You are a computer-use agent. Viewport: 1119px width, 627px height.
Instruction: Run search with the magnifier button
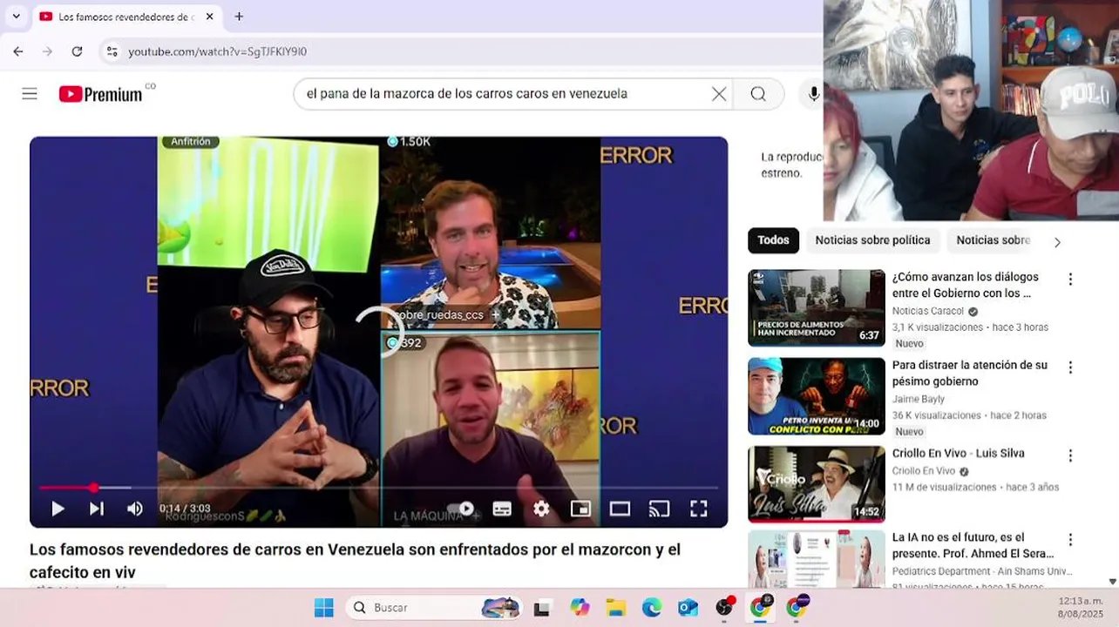click(x=758, y=94)
